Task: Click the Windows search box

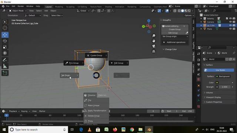Action: 38,130
